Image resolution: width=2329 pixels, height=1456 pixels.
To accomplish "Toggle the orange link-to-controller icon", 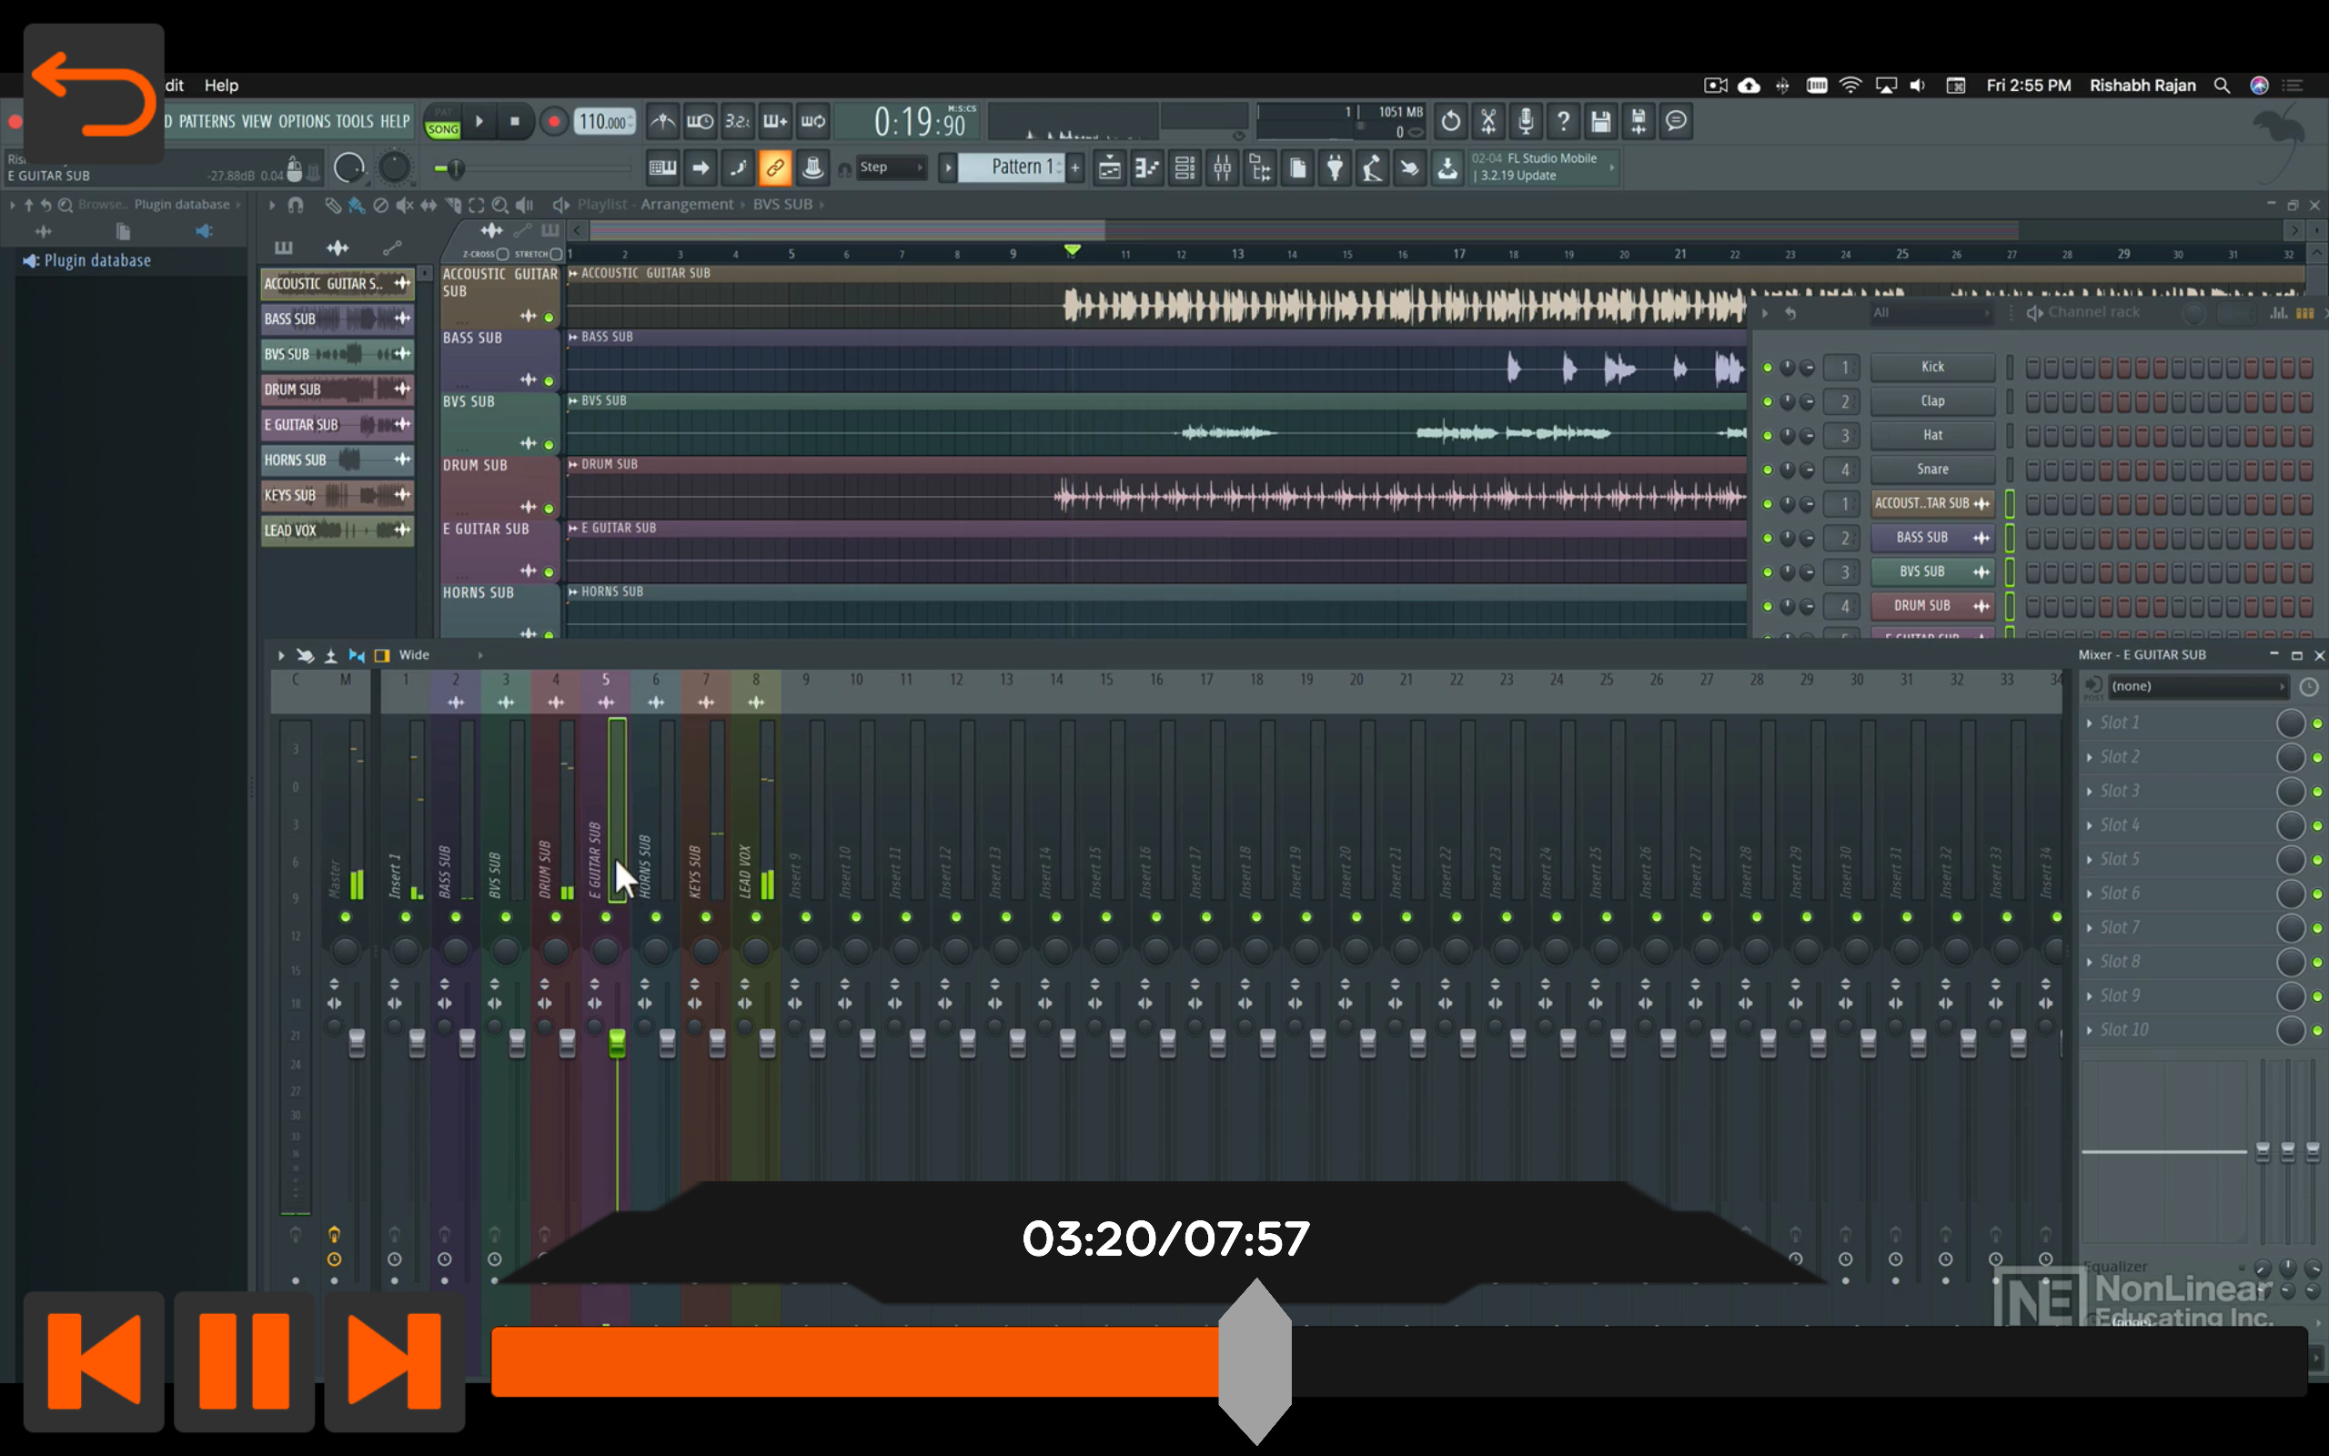I will click(x=775, y=167).
